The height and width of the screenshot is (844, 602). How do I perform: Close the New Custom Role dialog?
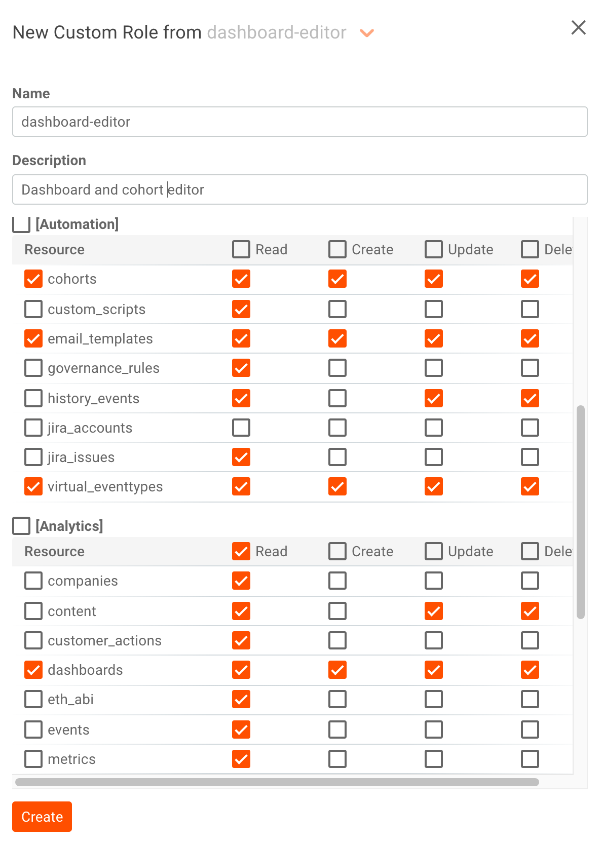click(578, 28)
